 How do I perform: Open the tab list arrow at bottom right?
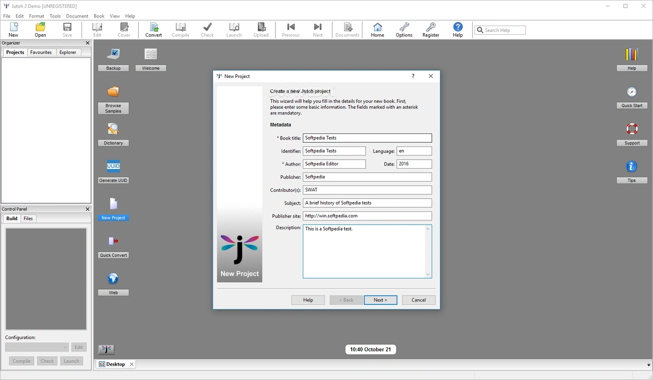point(649,365)
